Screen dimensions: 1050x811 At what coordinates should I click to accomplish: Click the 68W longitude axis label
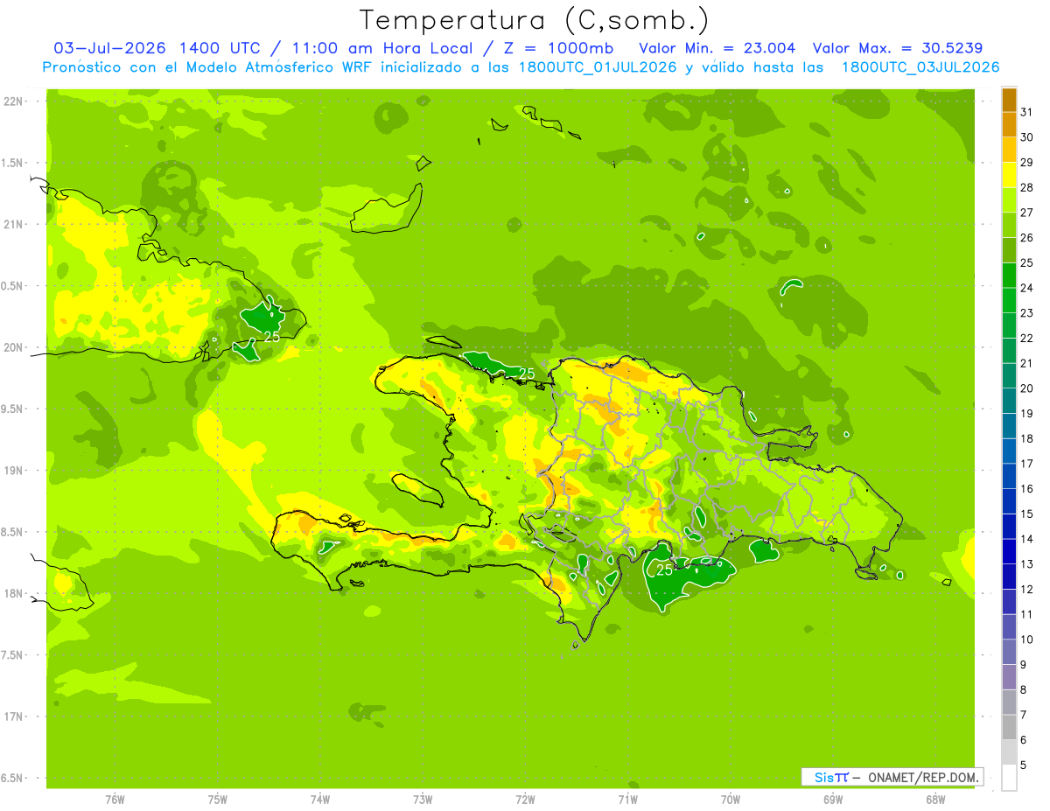coord(935,799)
